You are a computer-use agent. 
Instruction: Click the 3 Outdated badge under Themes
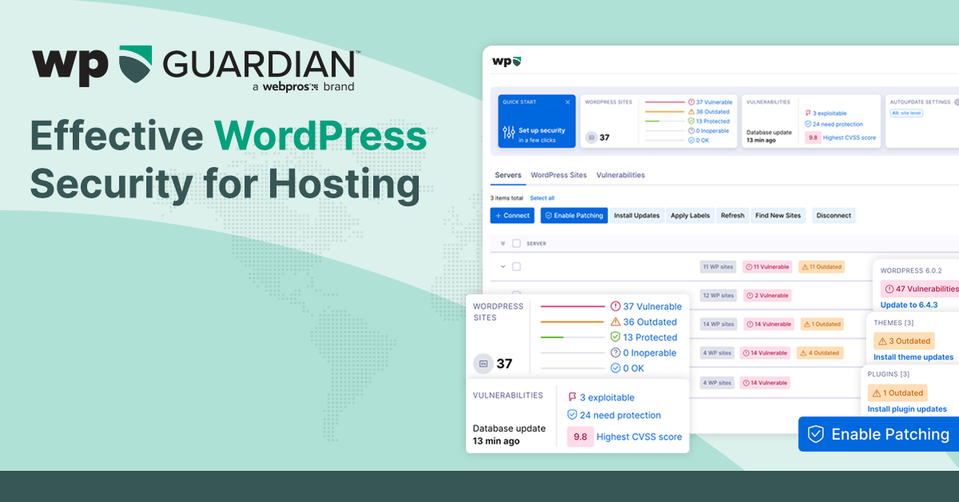click(x=902, y=341)
